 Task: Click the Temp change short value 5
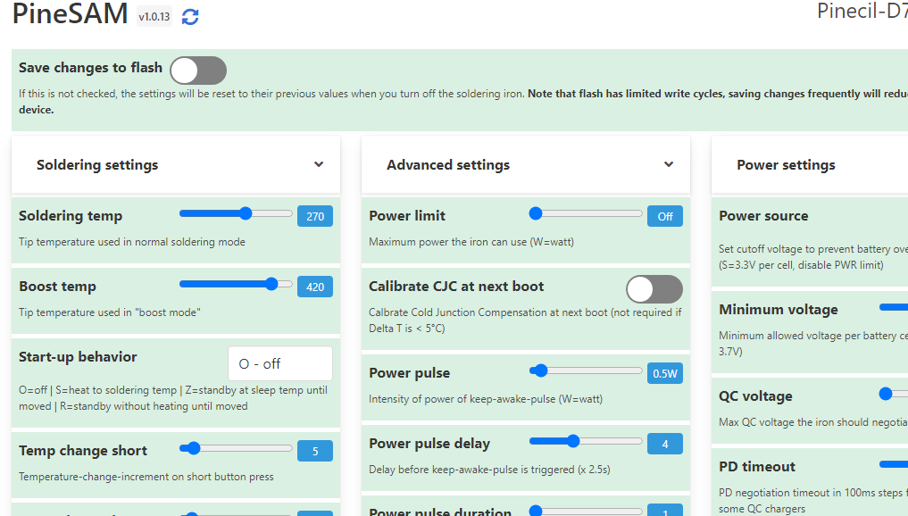point(314,451)
